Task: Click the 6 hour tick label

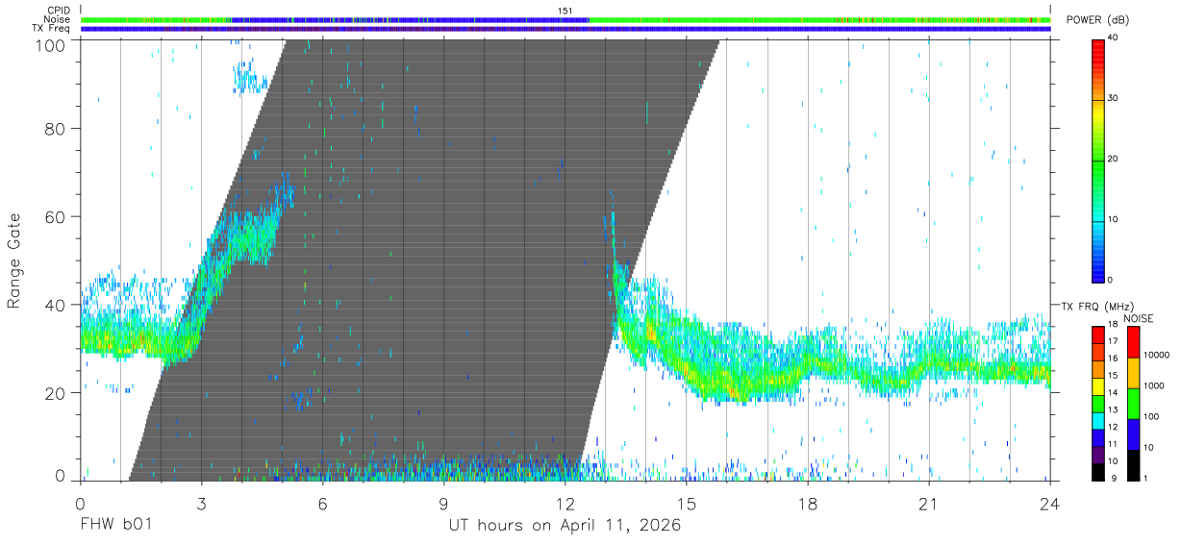Action: pos(322,504)
